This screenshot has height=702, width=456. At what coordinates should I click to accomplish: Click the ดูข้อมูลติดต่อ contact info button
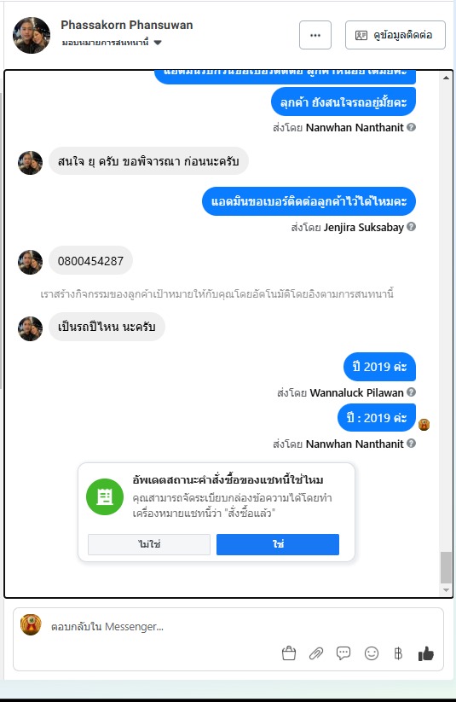395,35
